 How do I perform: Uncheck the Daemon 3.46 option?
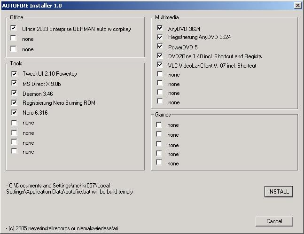14,93
